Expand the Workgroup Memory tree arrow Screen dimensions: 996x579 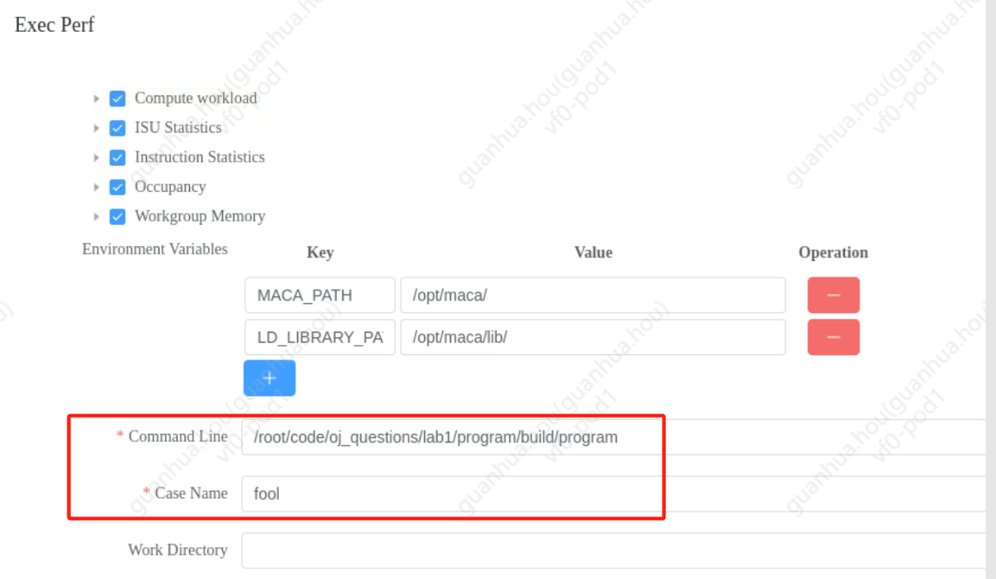click(97, 217)
